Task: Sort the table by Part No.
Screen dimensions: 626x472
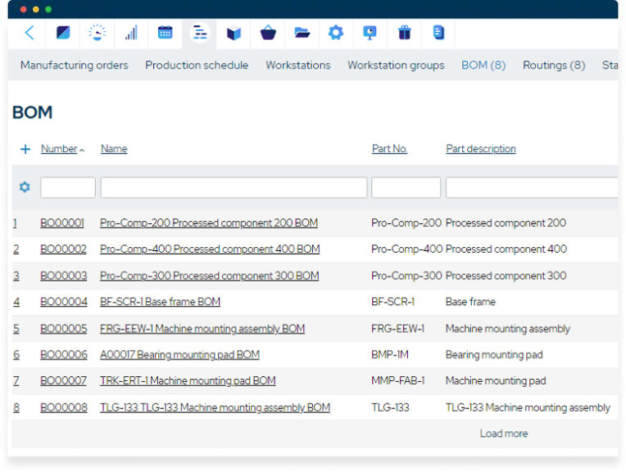Action: coord(389,149)
